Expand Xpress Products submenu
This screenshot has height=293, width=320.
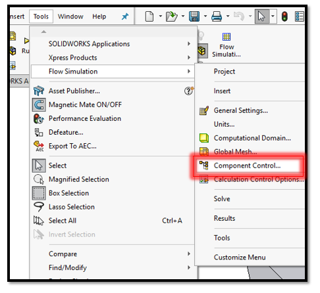[113, 58]
